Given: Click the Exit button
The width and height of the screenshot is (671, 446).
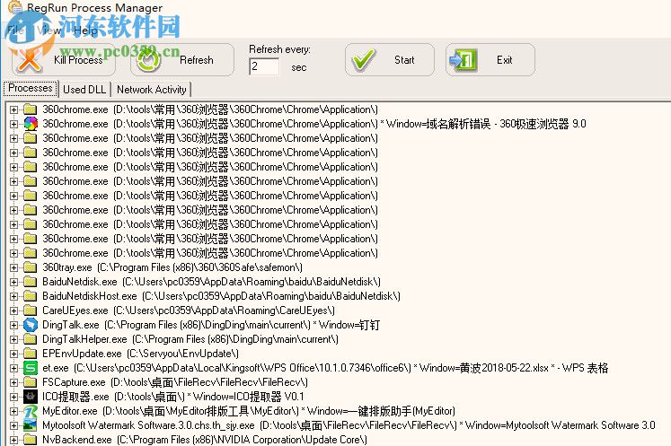Looking at the screenshot, I should (490, 60).
